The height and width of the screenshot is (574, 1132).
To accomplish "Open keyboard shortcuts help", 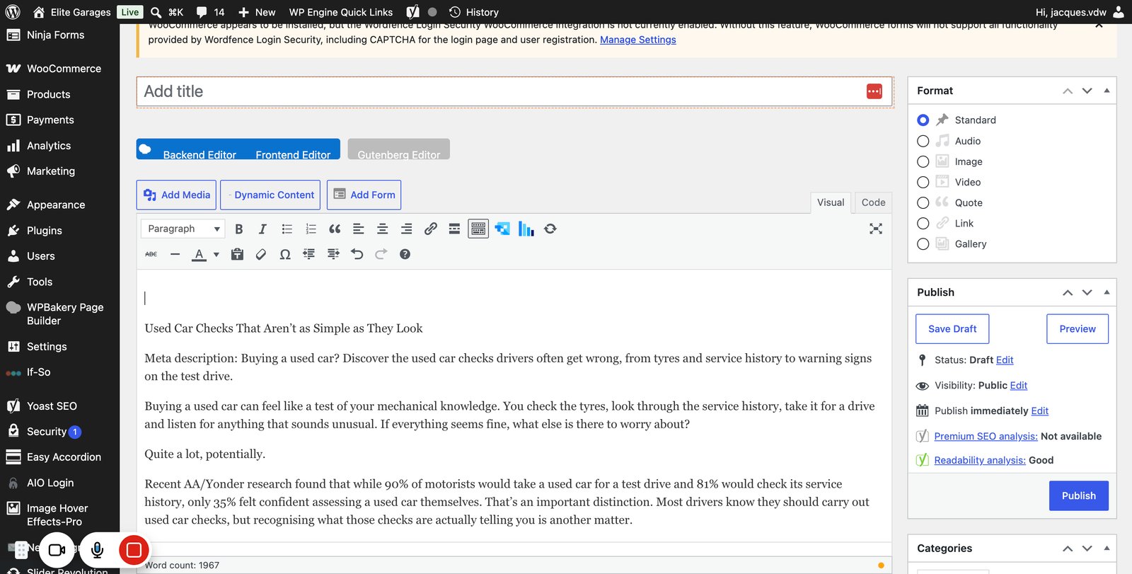I will click(x=405, y=254).
